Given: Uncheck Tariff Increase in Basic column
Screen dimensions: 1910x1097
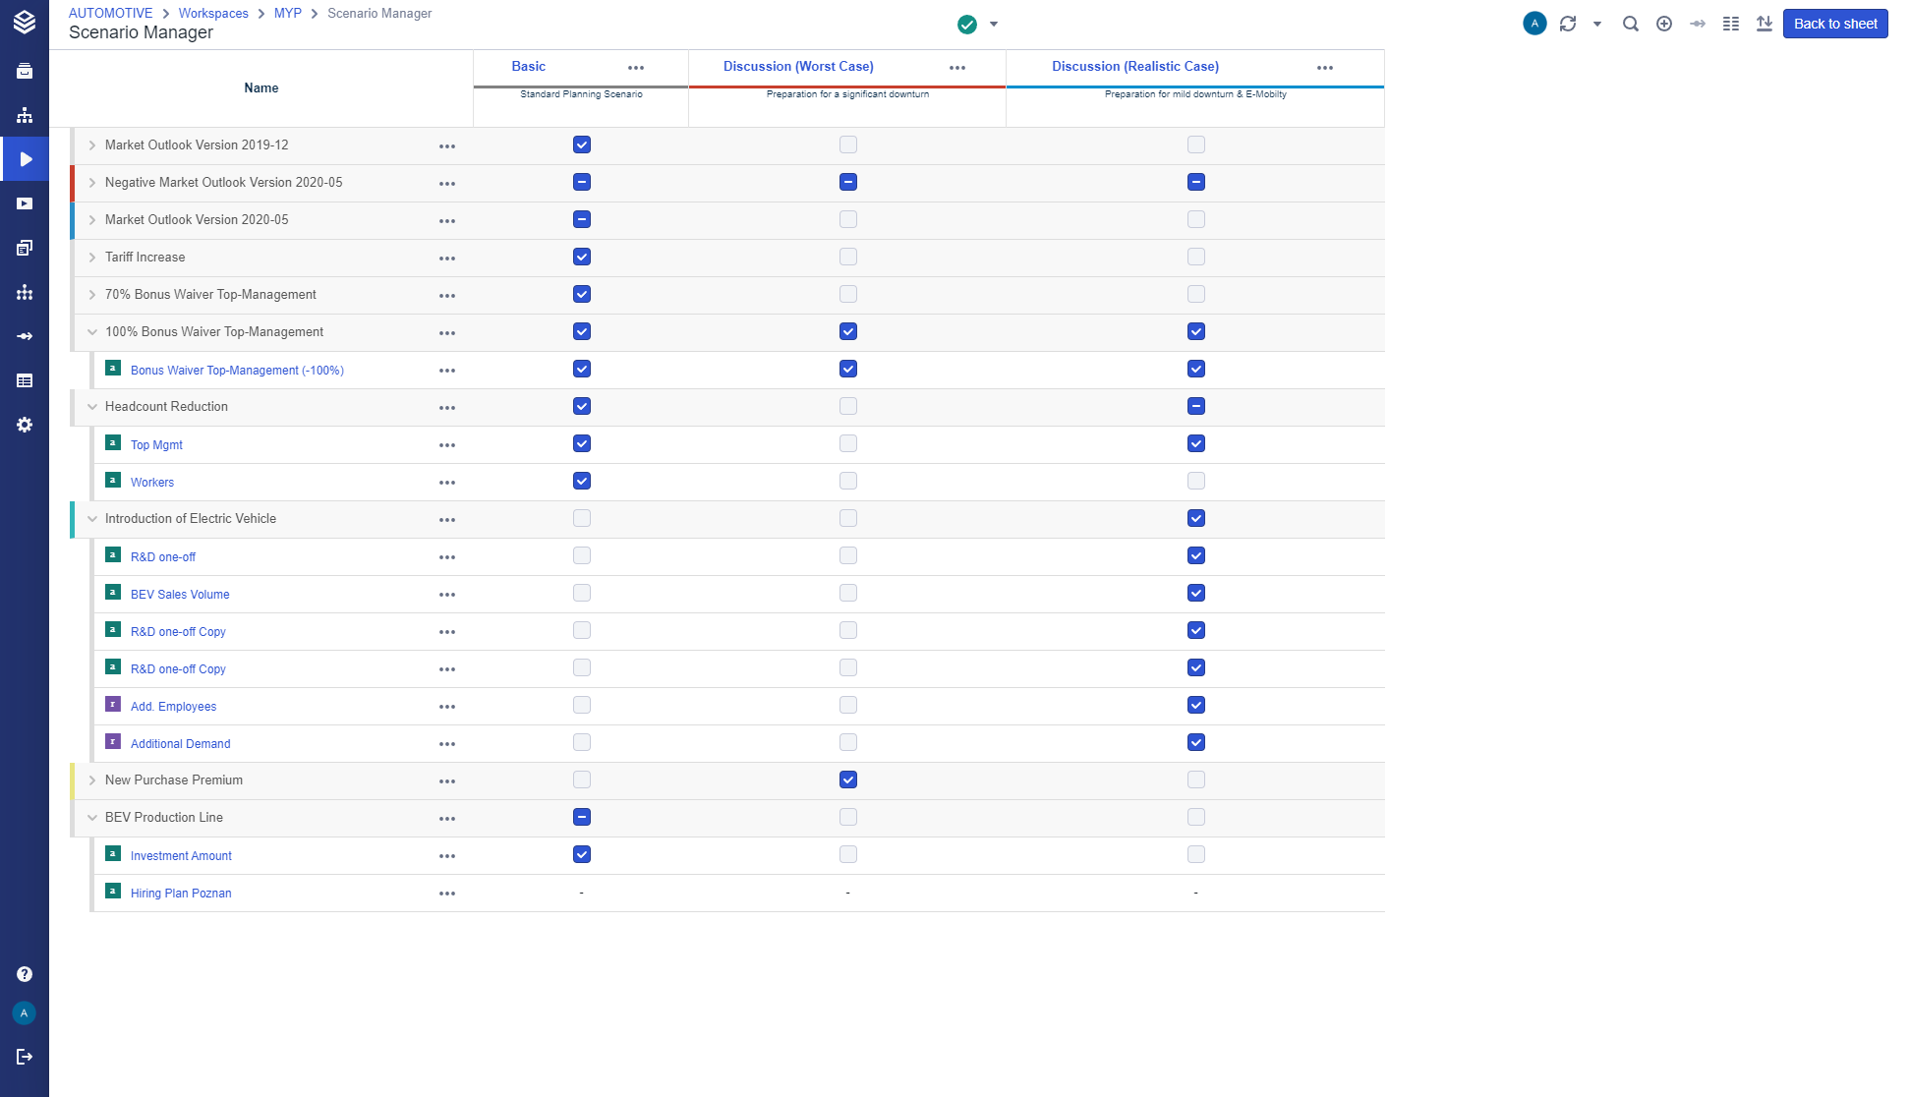Looking at the screenshot, I should [582, 257].
